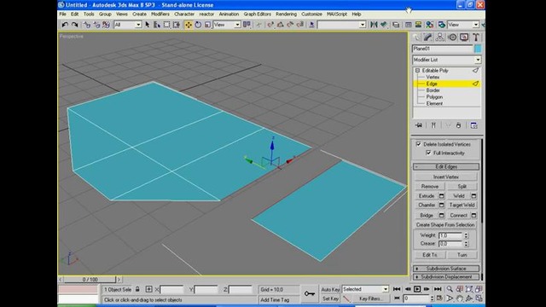
Task: Toggle Delete Isolated Vertices checkbox
Action: (419, 144)
